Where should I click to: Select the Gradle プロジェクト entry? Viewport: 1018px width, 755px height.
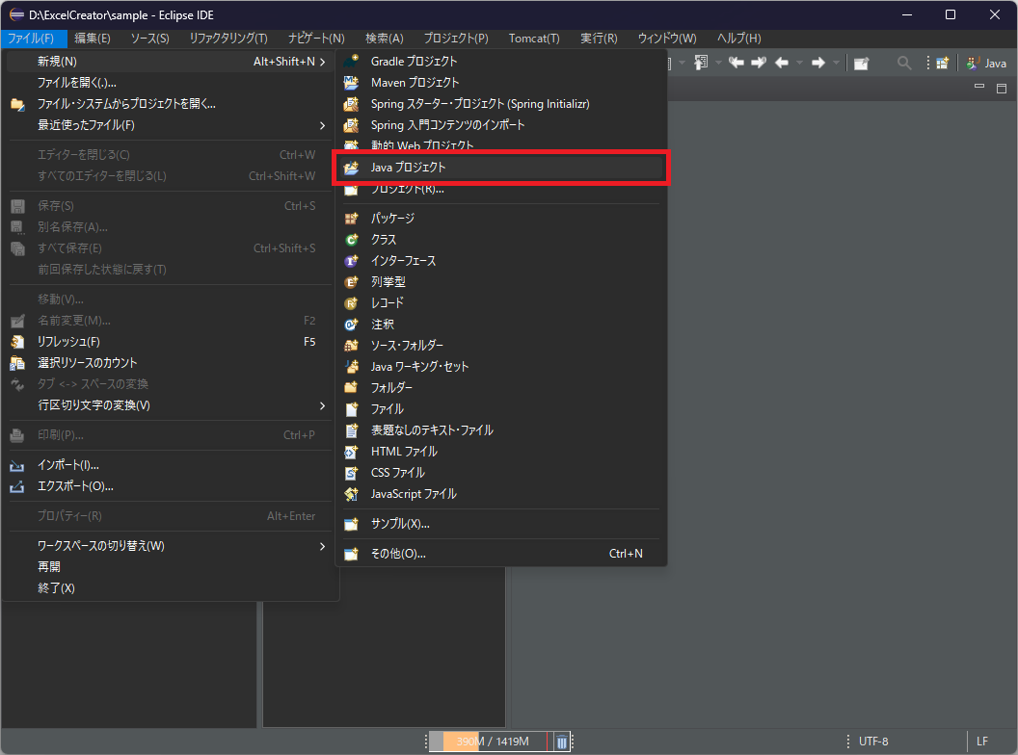coord(500,62)
